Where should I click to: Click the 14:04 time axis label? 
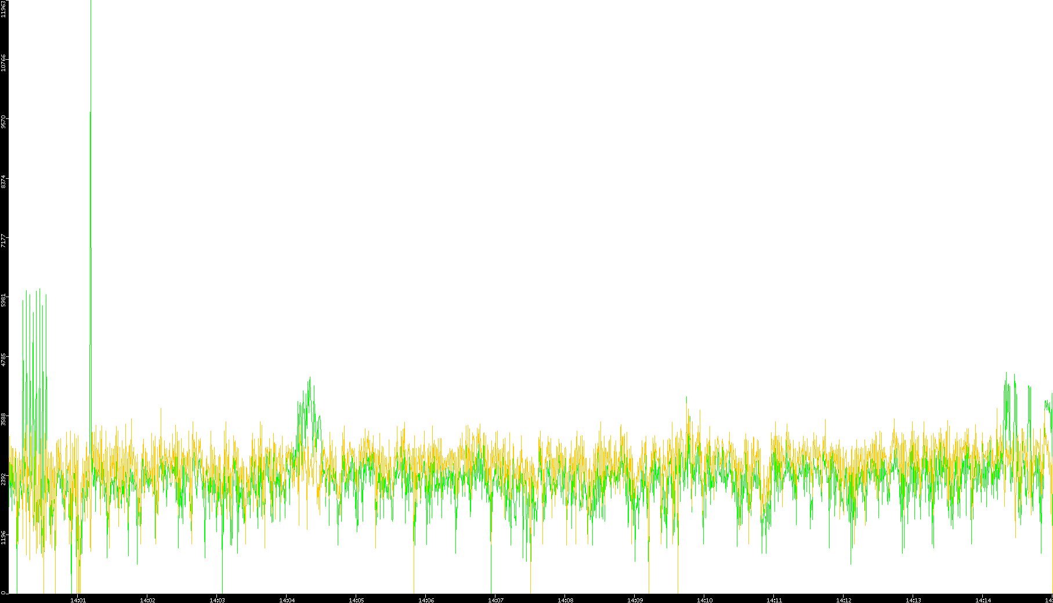click(x=287, y=600)
